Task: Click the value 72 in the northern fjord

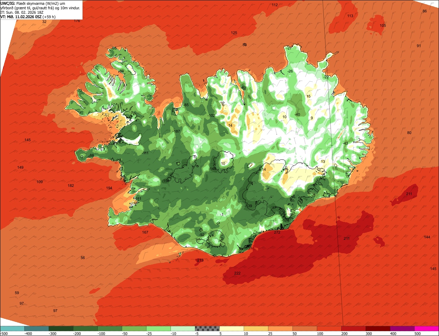Action: point(244,88)
